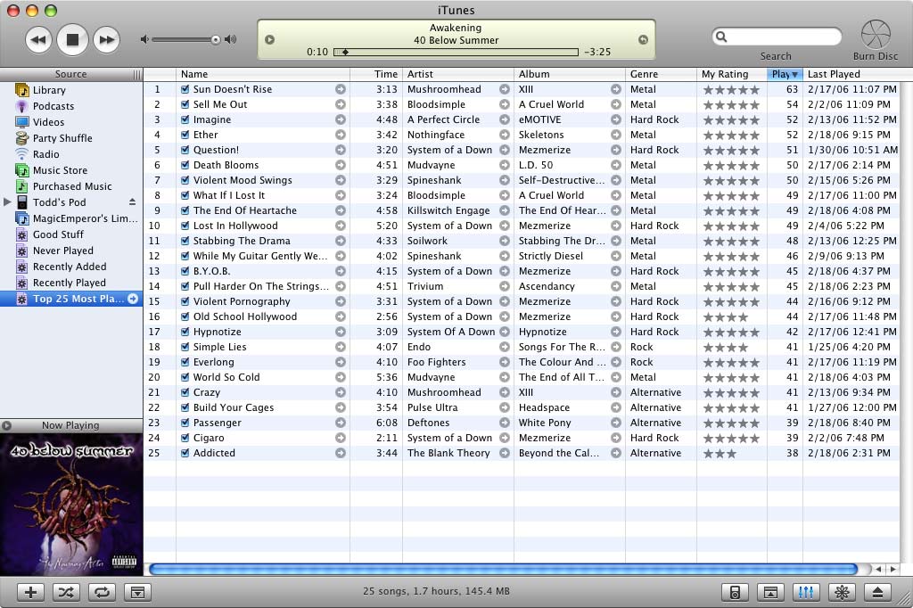Click the Source pane resize grip
The image size is (913, 608).
tap(136, 74)
